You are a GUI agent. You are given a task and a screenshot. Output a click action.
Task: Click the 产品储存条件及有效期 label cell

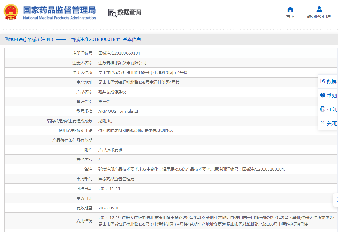coord(50,140)
